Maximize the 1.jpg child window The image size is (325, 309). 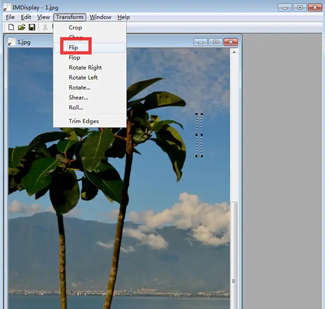216,42
